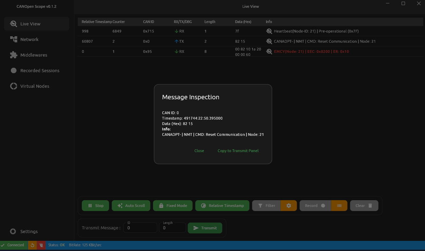This screenshot has height=251, width=425.
Task: Click the Middlewares puzzle icon
Action: point(14,55)
